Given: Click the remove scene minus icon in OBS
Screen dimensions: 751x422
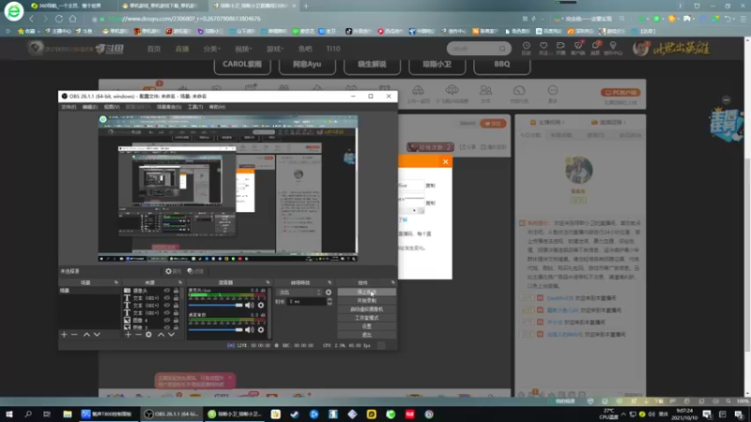Looking at the screenshot, I should [74, 335].
